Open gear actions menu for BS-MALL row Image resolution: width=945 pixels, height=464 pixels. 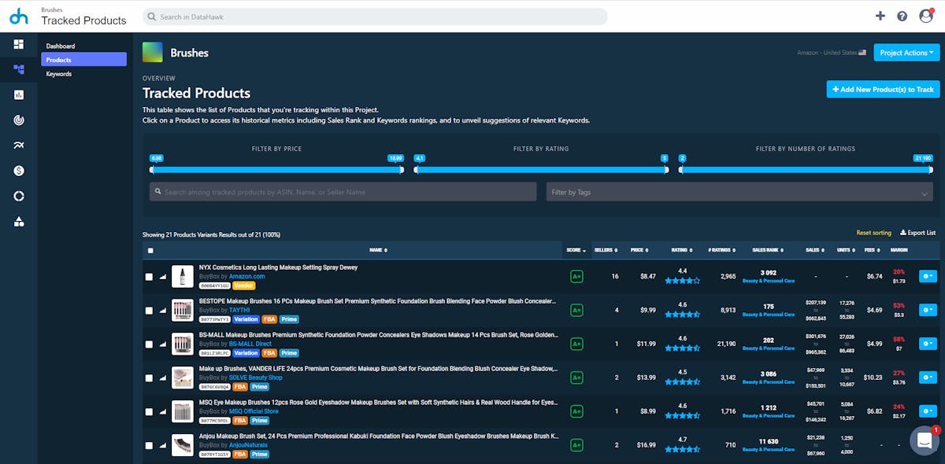pos(928,344)
